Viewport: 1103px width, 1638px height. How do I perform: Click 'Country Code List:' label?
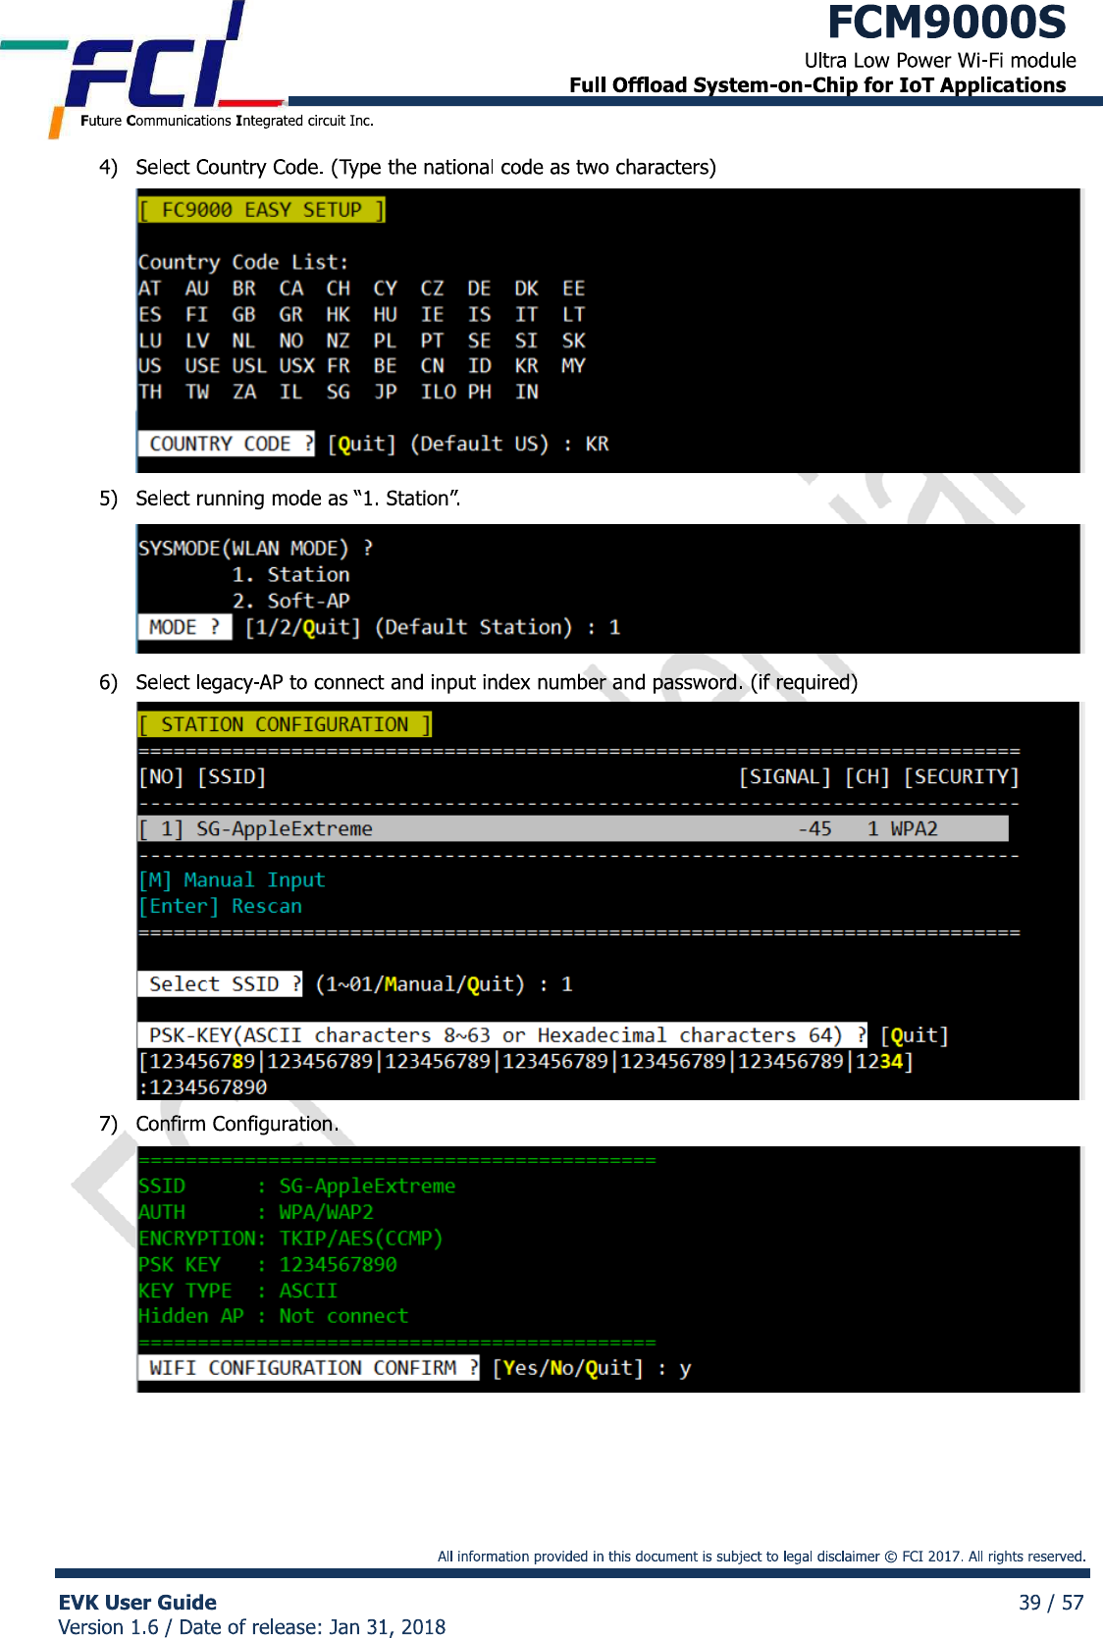click(243, 262)
